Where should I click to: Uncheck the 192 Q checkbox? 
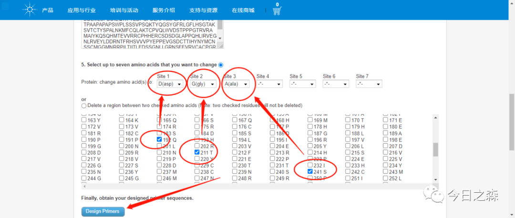click(x=159, y=139)
